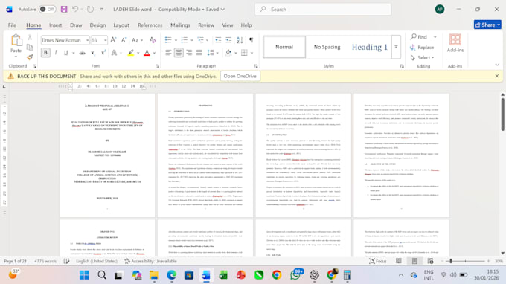Click the Share button

tap(487, 25)
